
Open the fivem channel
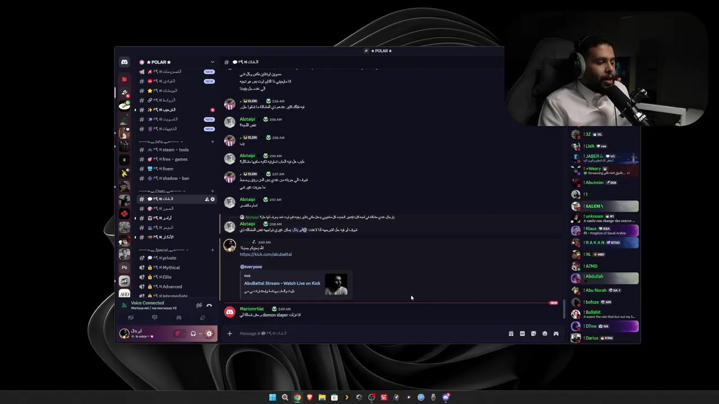[177, 169]
